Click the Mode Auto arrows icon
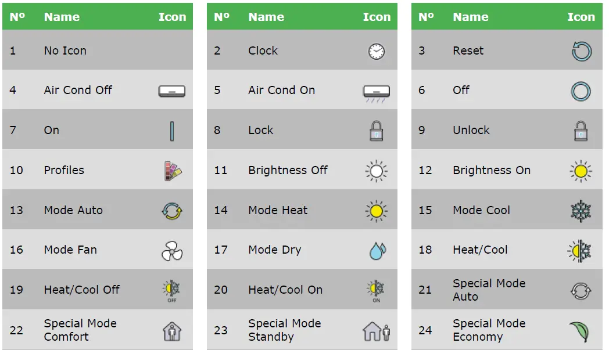This screenshot has height=350, width=609. coord(172,211)
